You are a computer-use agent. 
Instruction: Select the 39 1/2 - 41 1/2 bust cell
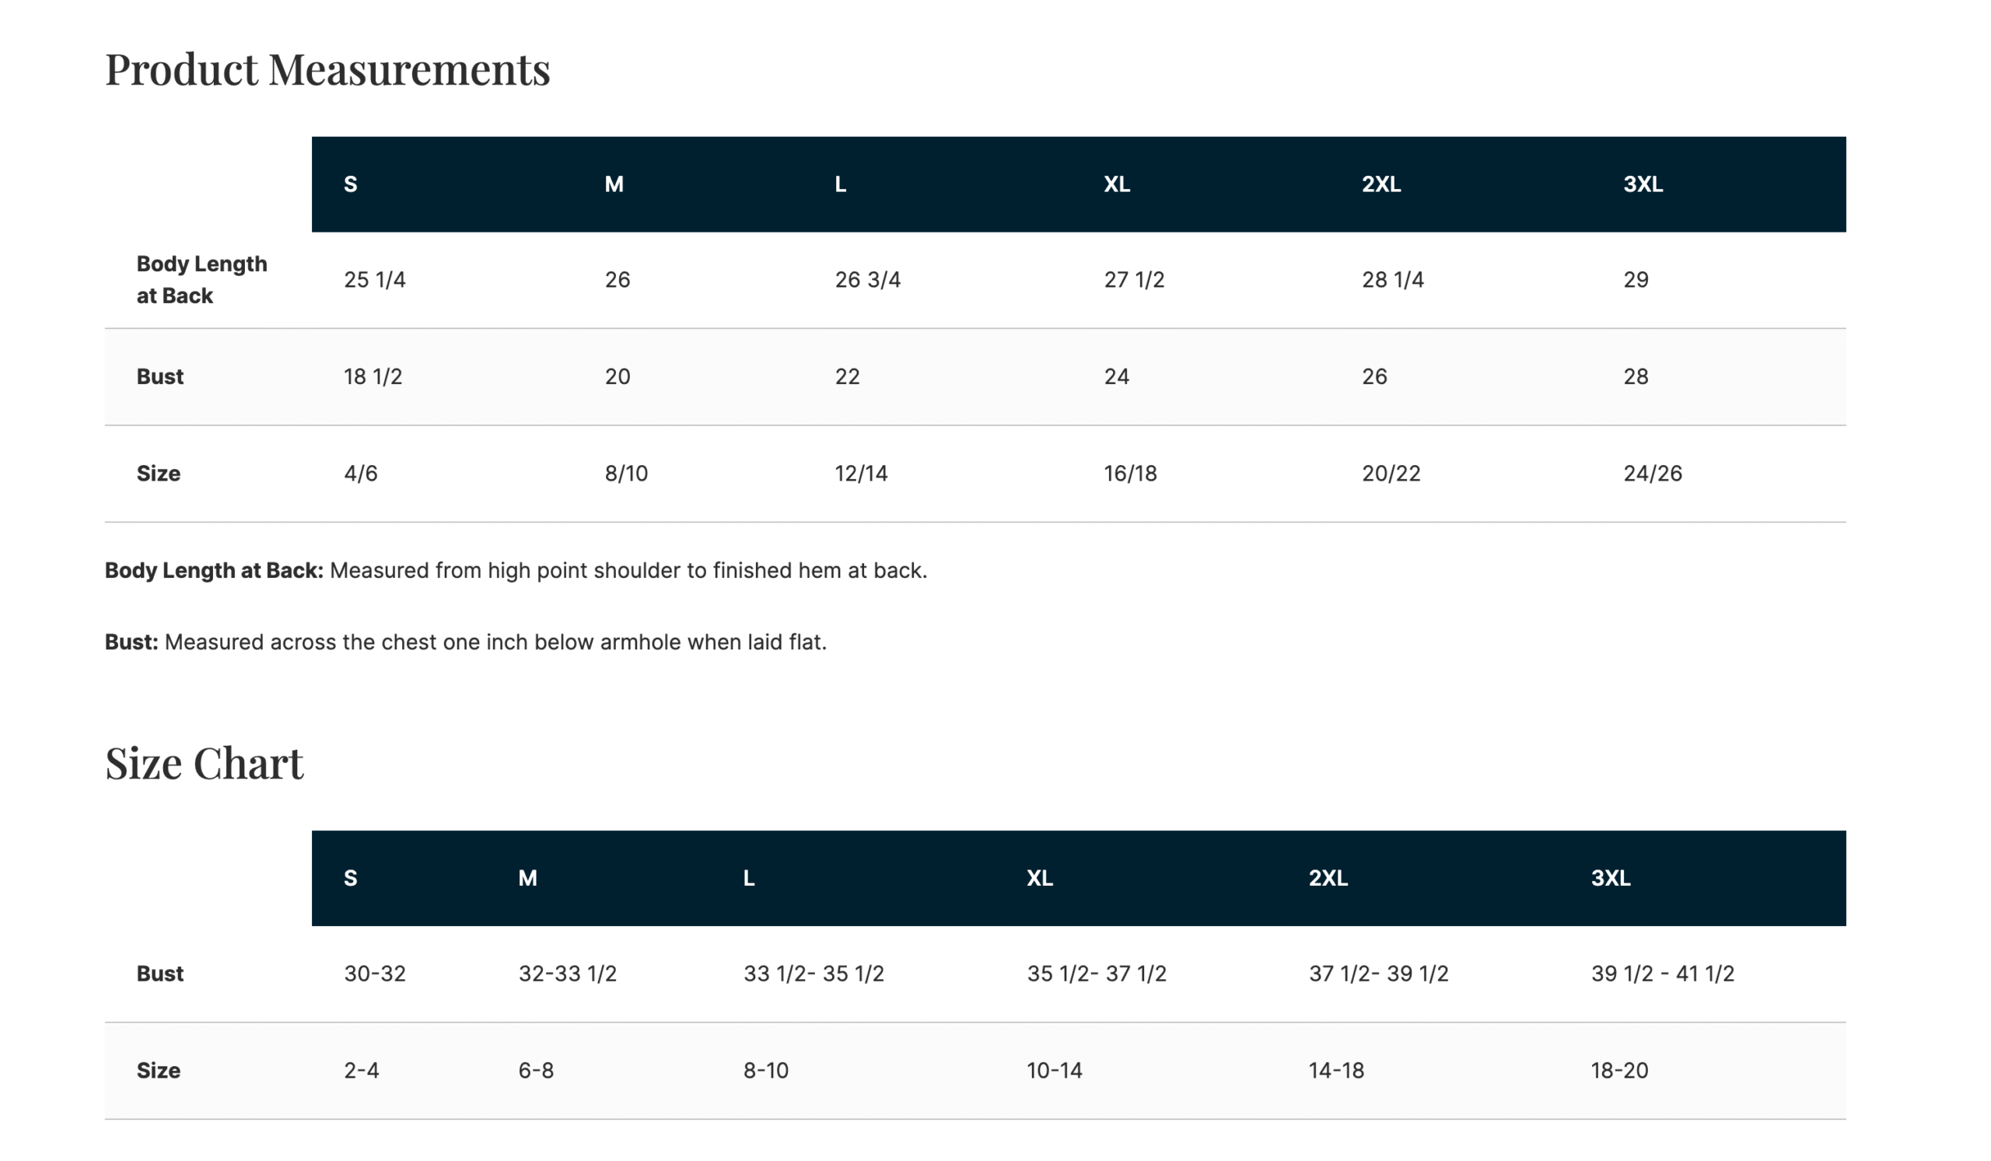(1661, 973)
